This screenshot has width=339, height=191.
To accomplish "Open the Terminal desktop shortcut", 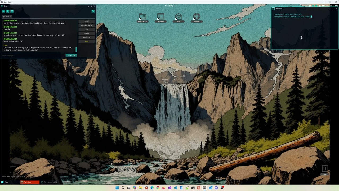I will point(160,18).
